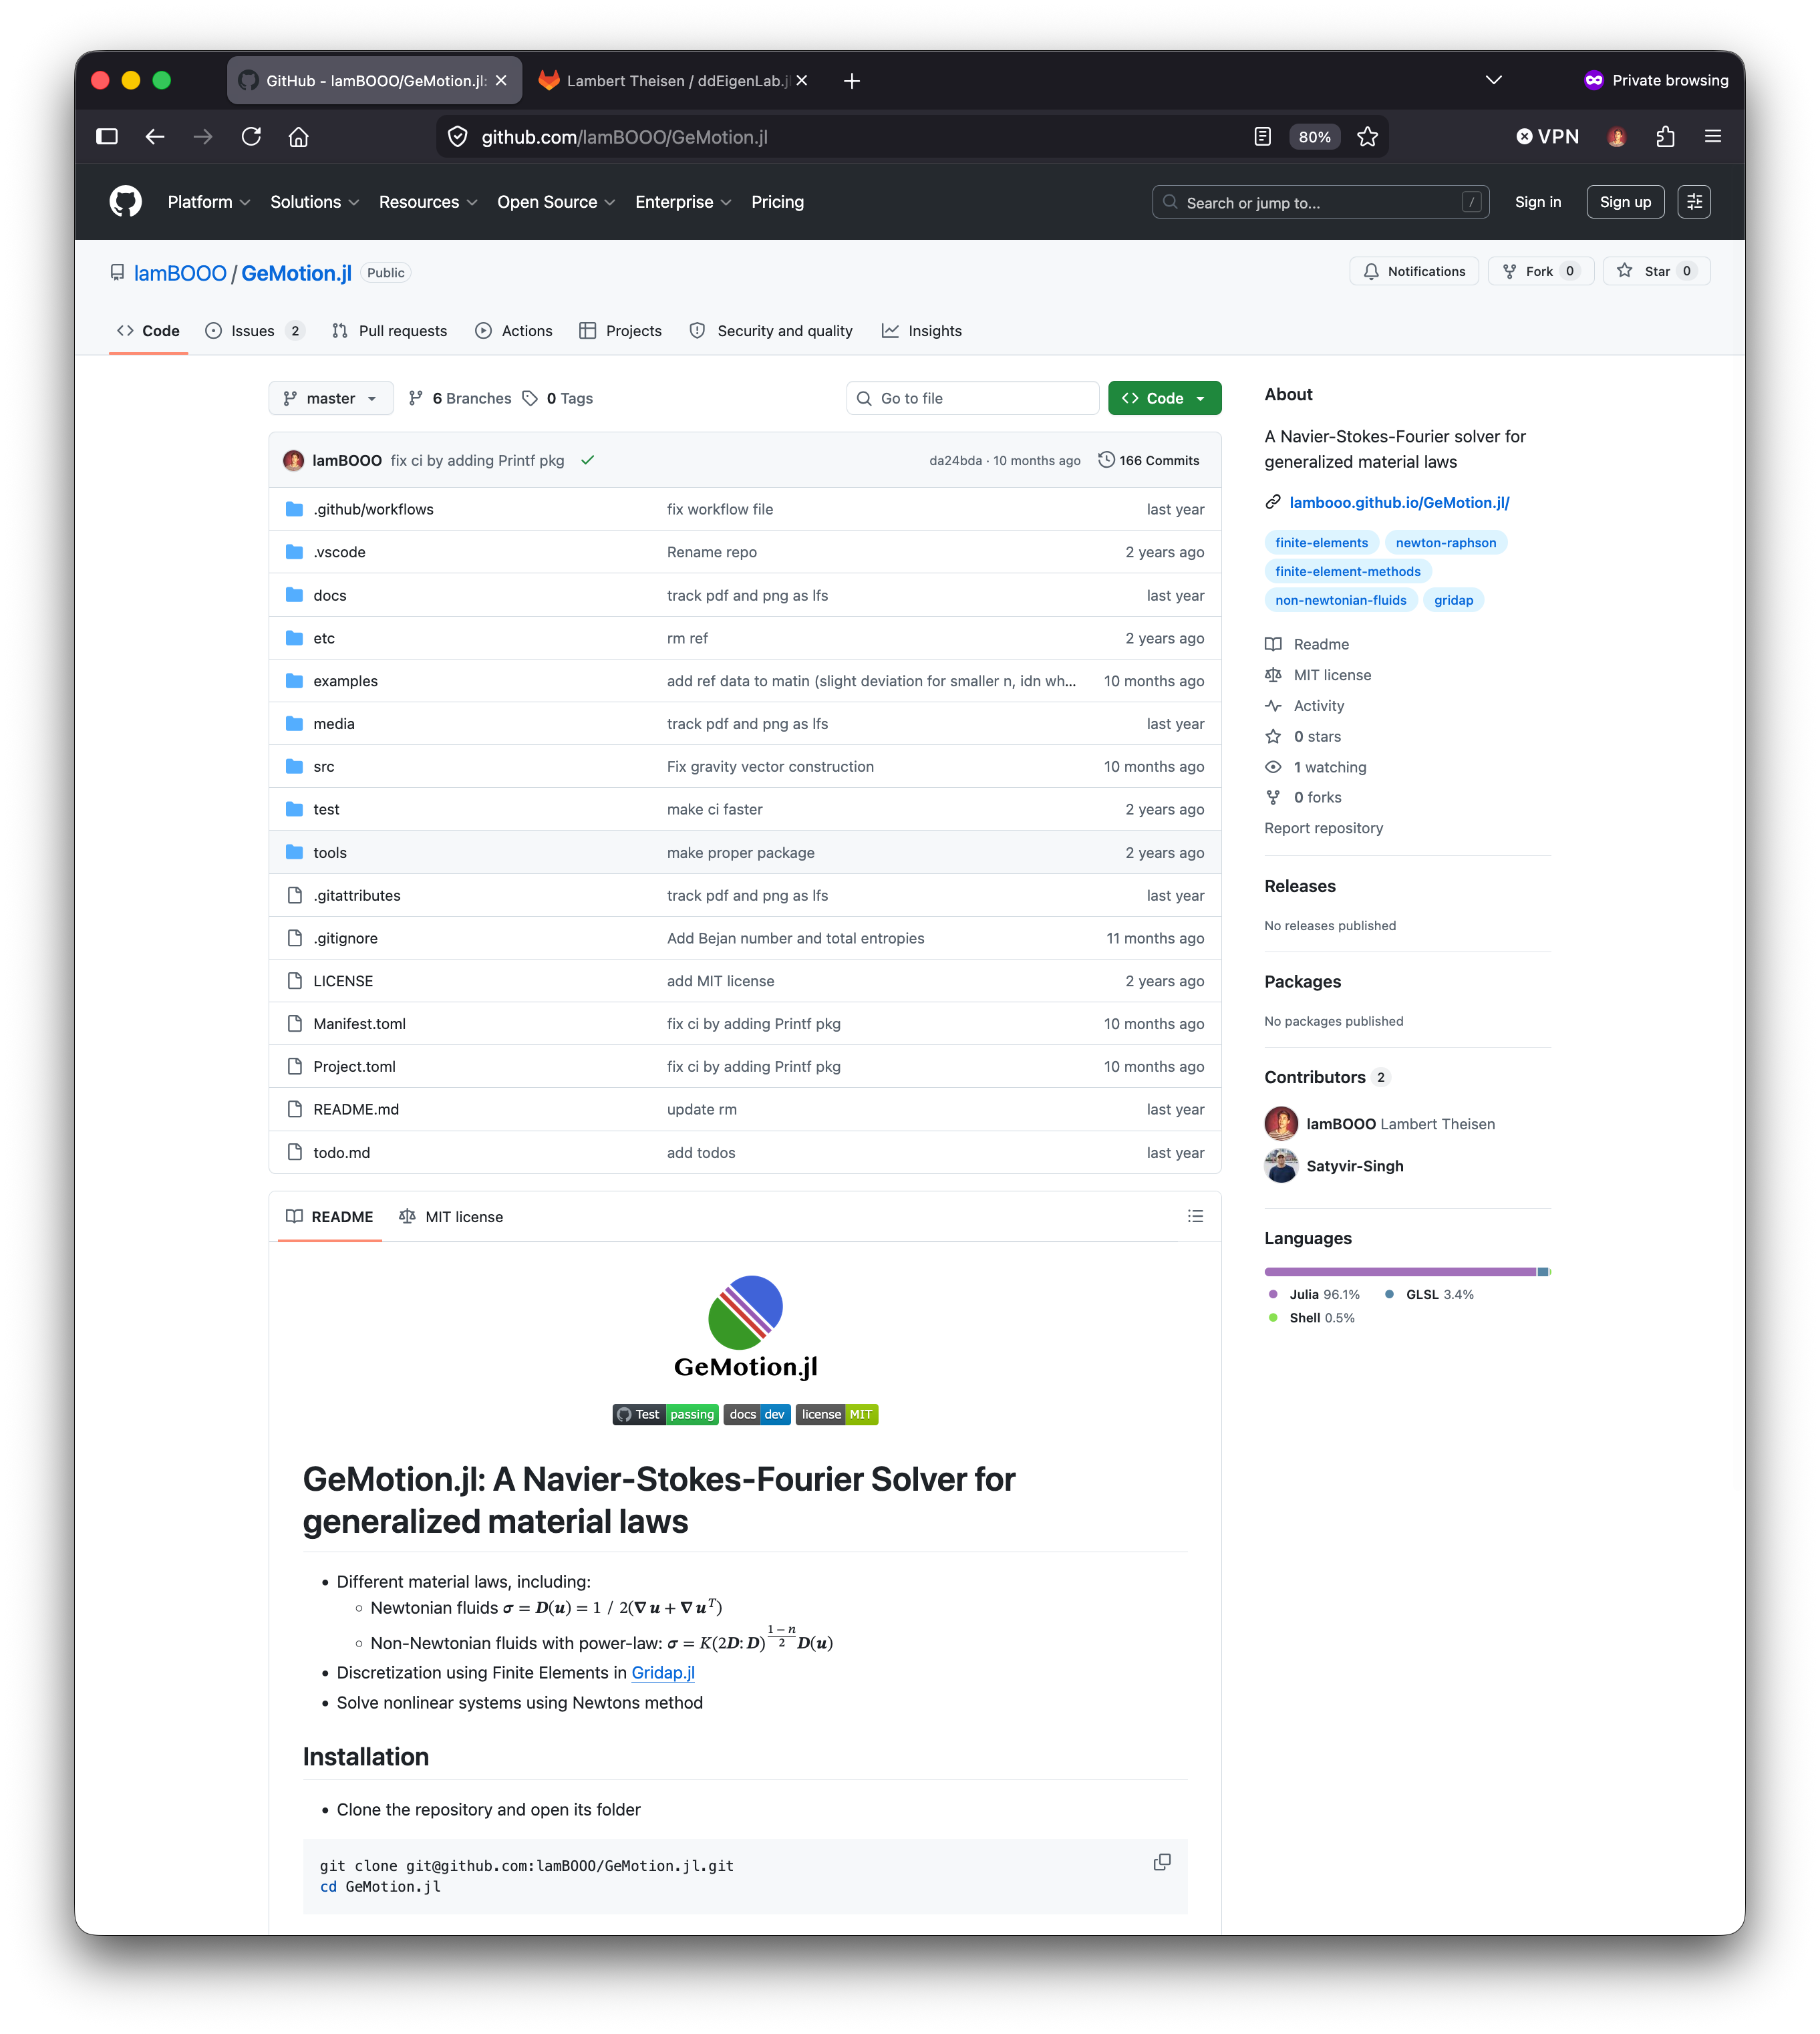Viewport: 1820px width, 2034px height.
Task: Open the README outline icon
Action: (x=1195, y=1217)
